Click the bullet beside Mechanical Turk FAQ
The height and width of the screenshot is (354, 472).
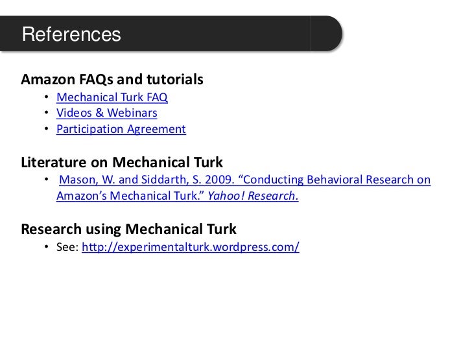[x=47, y=97]
